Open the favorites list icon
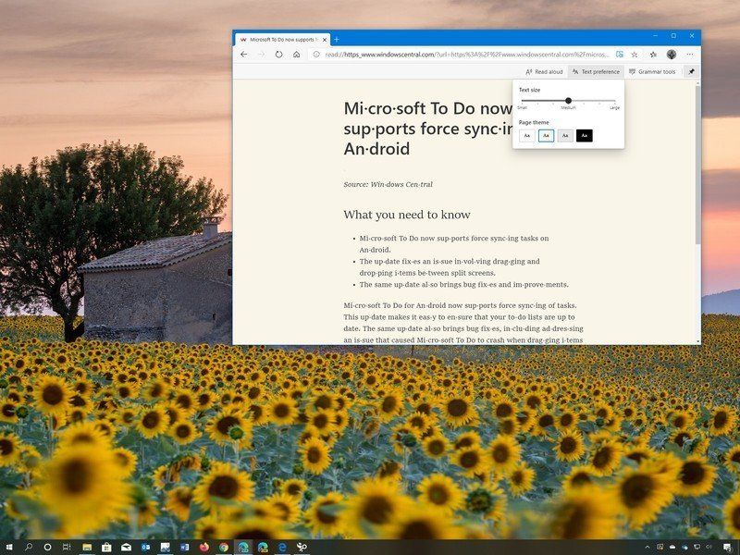The image size is (740, 555). 653,55
